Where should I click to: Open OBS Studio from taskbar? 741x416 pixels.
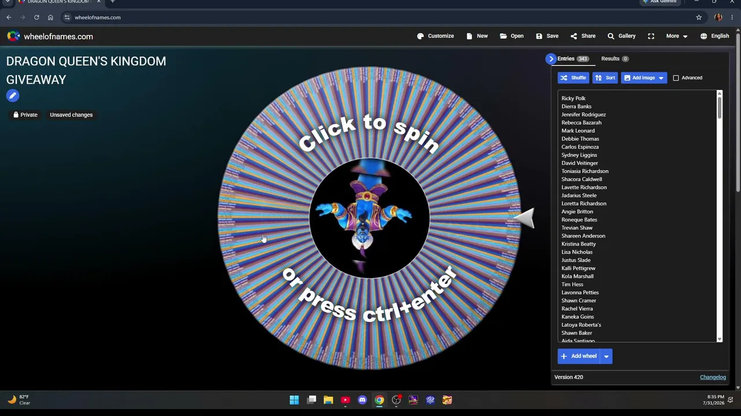pyautogui.click(x=397, y=400)
